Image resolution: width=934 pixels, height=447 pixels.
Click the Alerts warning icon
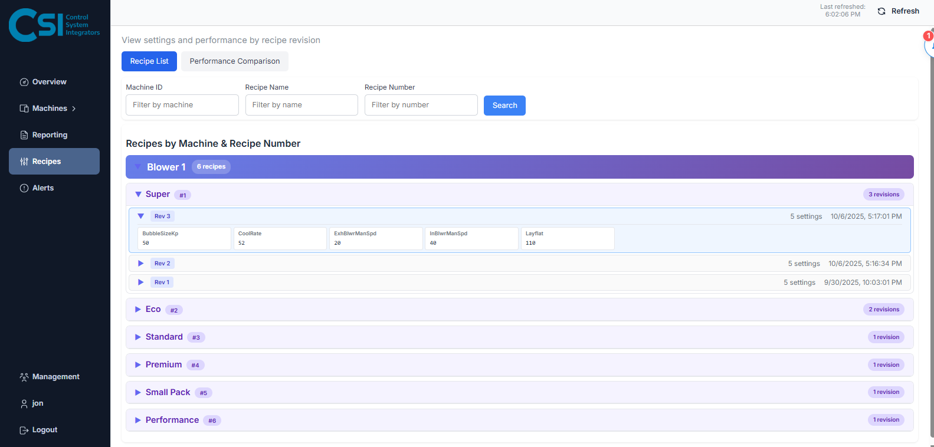click(24, 188)
